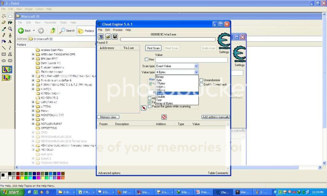Check the Enable Speedhack option
327x196 pixels.
(x=201, y=85)
